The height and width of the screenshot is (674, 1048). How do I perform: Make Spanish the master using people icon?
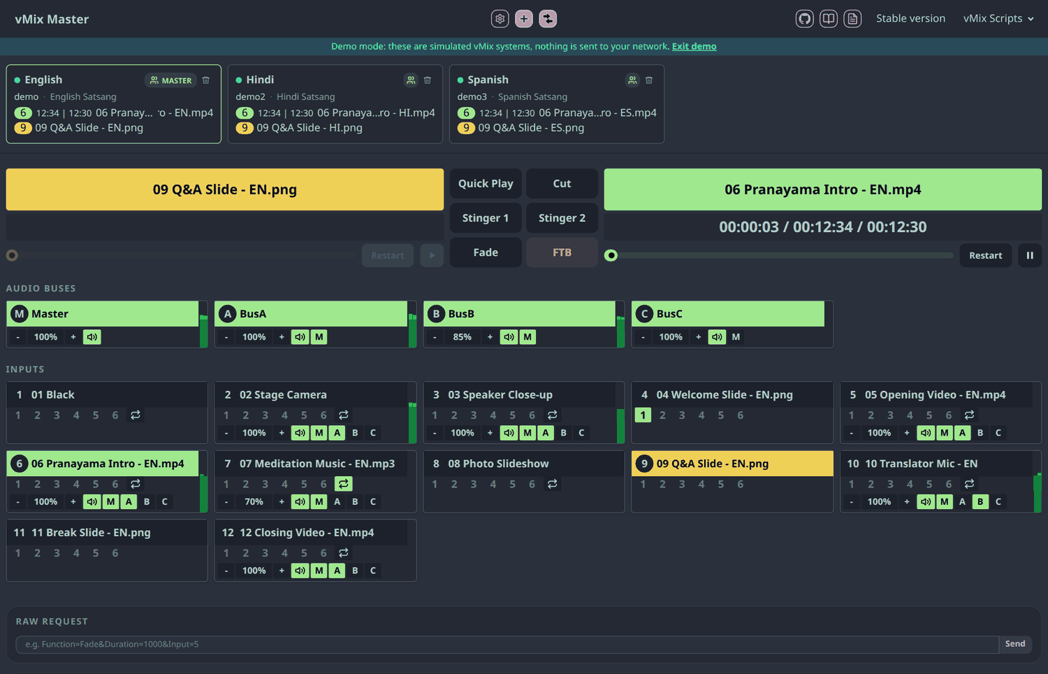632,80
